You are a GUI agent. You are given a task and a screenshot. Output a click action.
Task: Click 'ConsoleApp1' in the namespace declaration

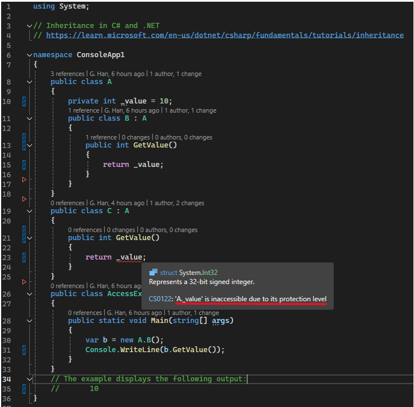[100, 54]
